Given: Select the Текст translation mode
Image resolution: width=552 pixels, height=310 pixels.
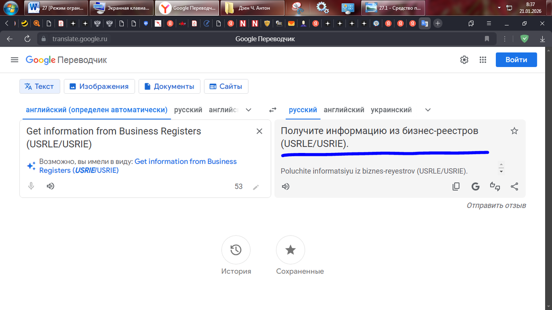Looking at the screenshot, I should (40, 86).
